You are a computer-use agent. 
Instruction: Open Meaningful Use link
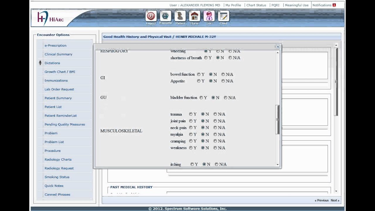296,5
